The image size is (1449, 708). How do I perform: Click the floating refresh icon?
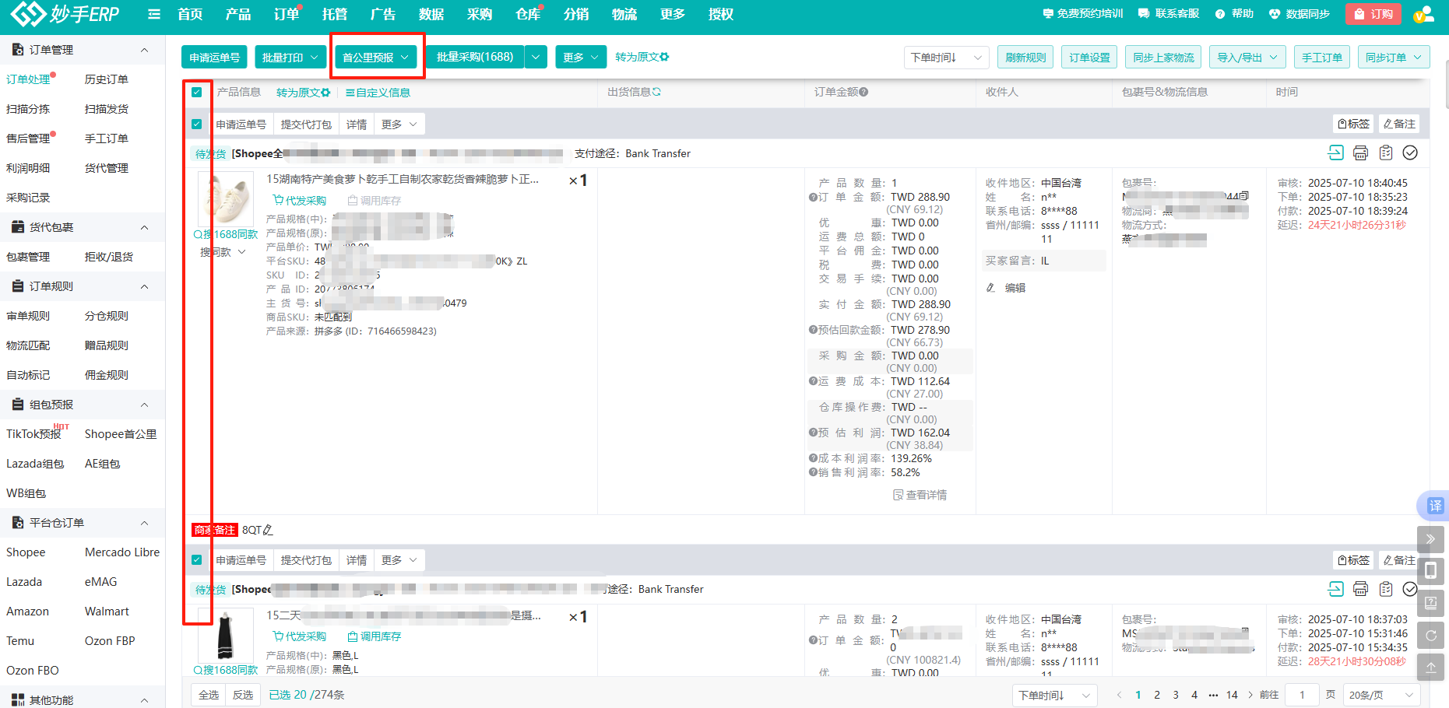(x=1430, y=635)
